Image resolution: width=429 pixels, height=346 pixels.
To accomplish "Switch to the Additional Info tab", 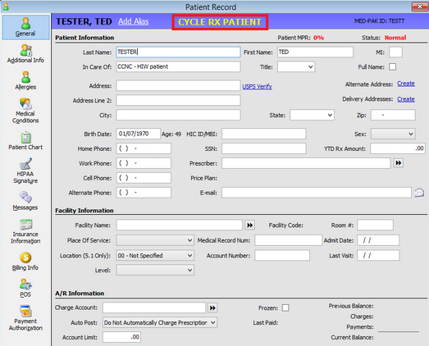I will (x=25, y=53).
